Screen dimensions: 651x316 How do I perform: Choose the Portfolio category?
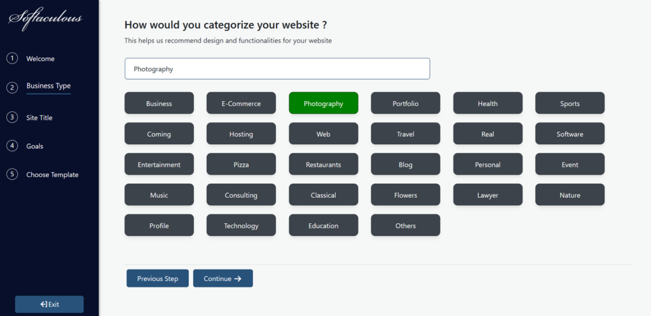pos(406,103)
